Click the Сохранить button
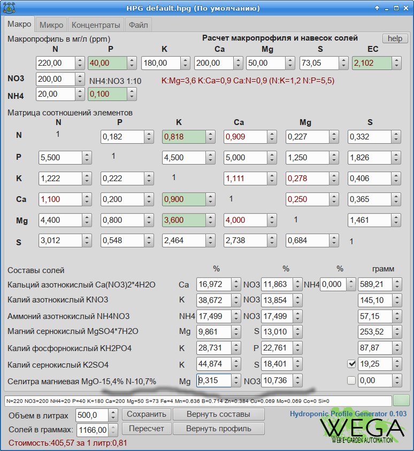Screen dimensions: 414x451 pyautogui.click(x=147, y=414)
